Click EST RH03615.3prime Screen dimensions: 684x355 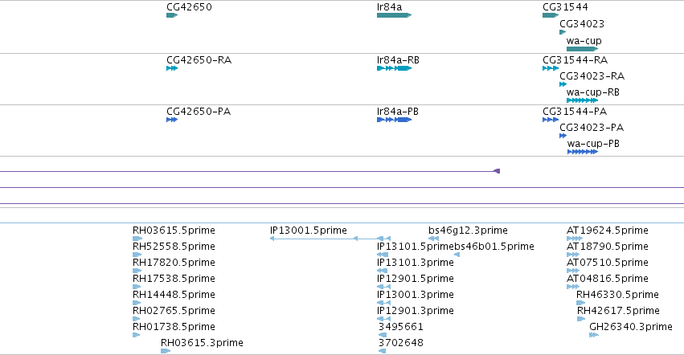coord(202,343)
